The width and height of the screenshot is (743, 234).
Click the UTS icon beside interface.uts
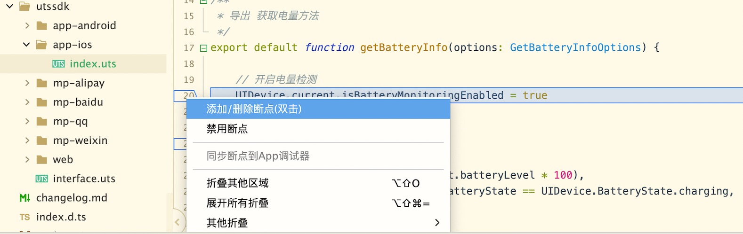tap(41, 179)
